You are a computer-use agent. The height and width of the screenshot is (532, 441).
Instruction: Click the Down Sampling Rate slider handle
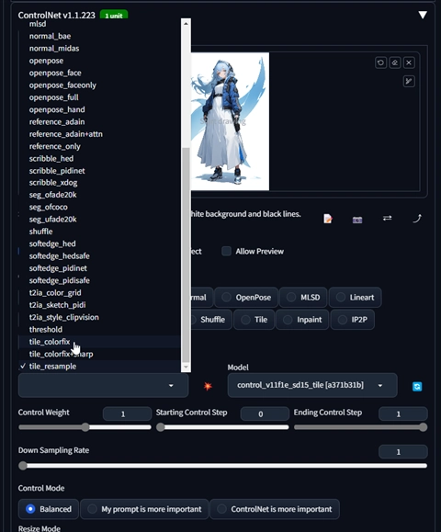coord(23,466)
